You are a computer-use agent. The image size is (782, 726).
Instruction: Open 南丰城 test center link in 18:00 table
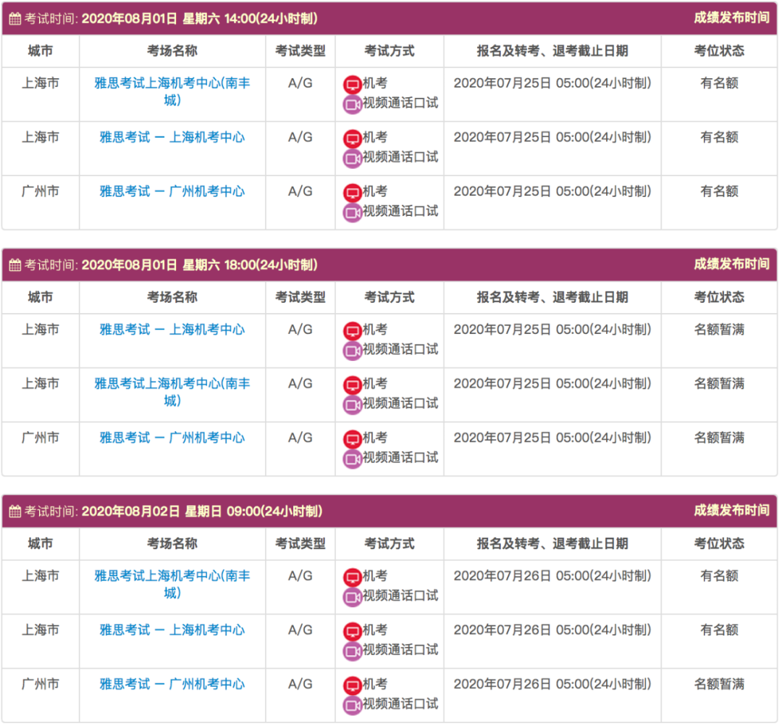172,392
